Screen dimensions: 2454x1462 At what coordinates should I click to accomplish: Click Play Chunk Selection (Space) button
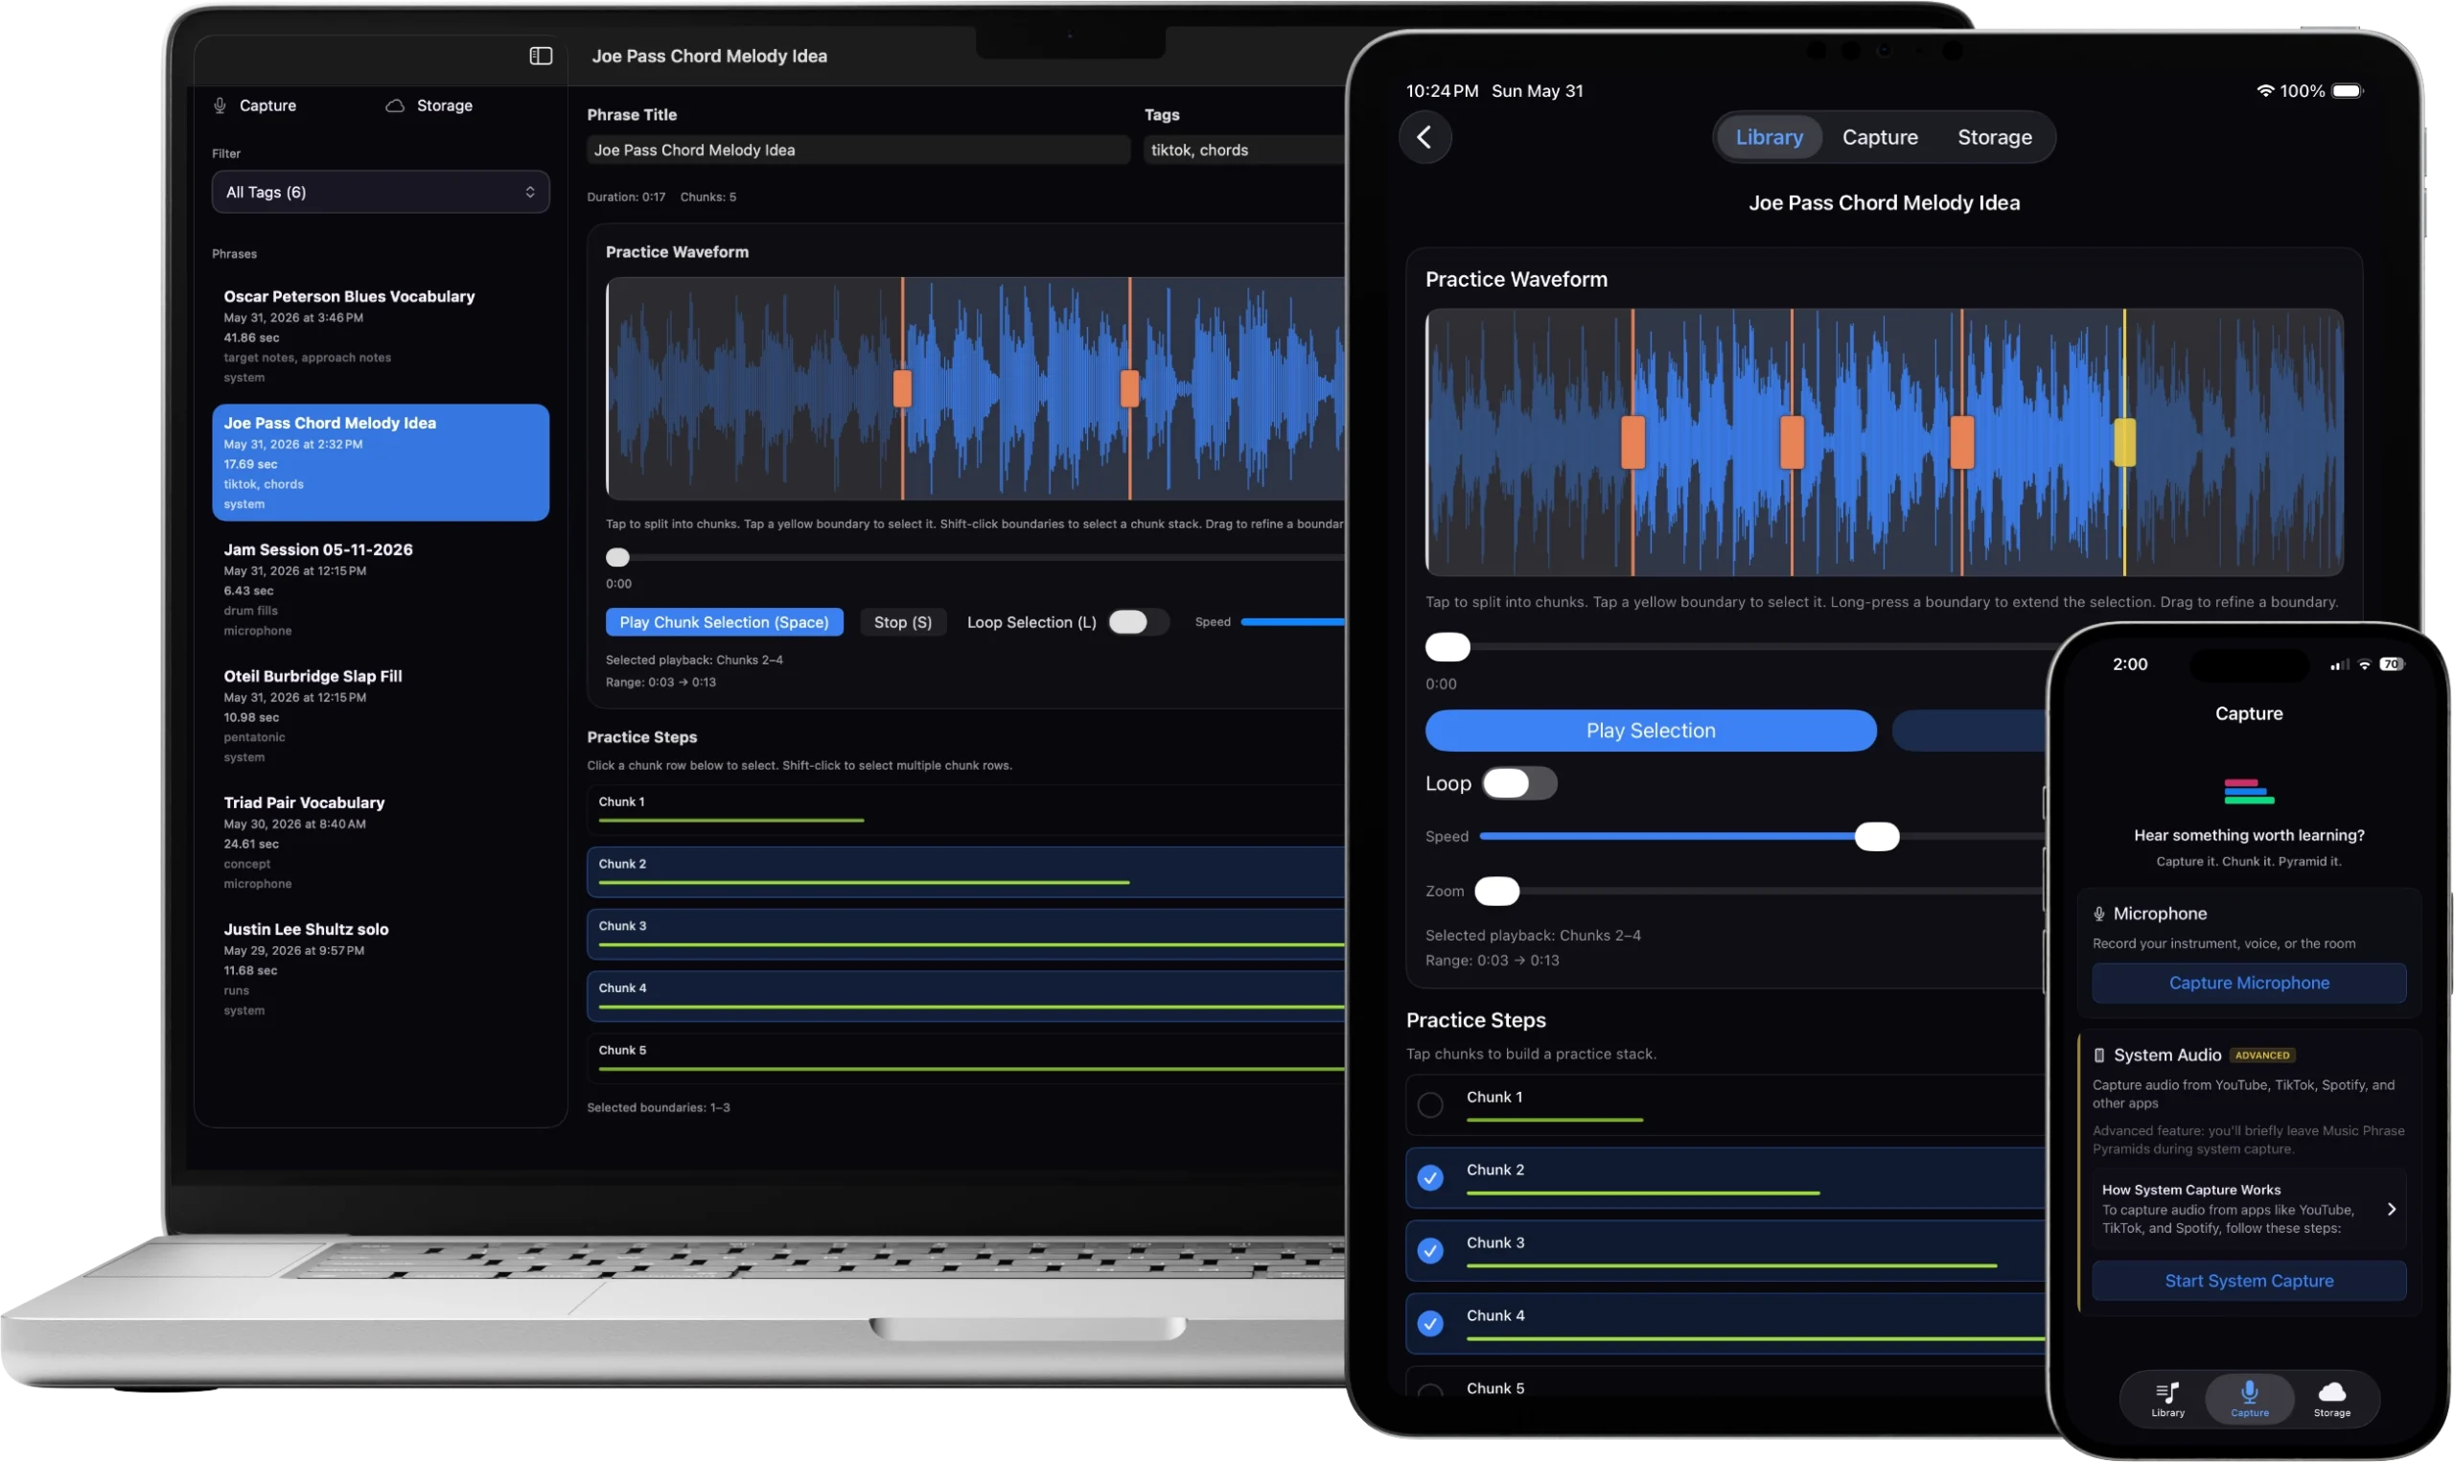pos(724,622)
